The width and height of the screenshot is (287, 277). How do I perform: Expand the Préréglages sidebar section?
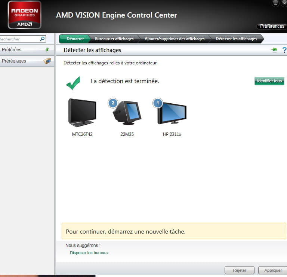(x=27, y=61)
